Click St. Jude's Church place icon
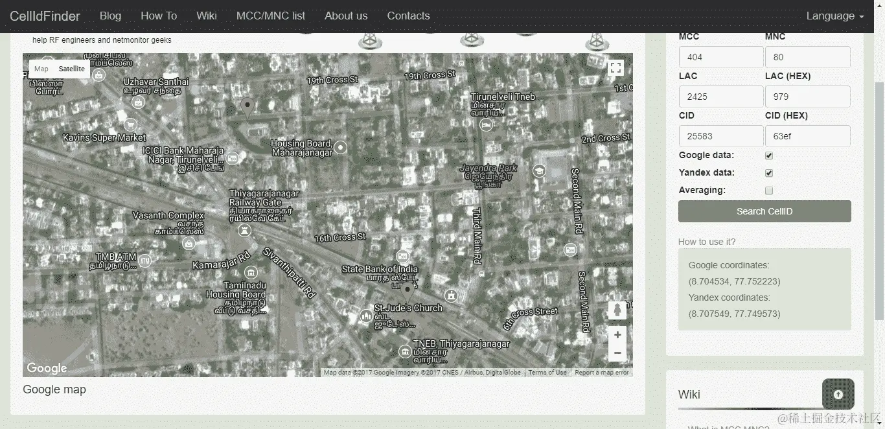 366,316
